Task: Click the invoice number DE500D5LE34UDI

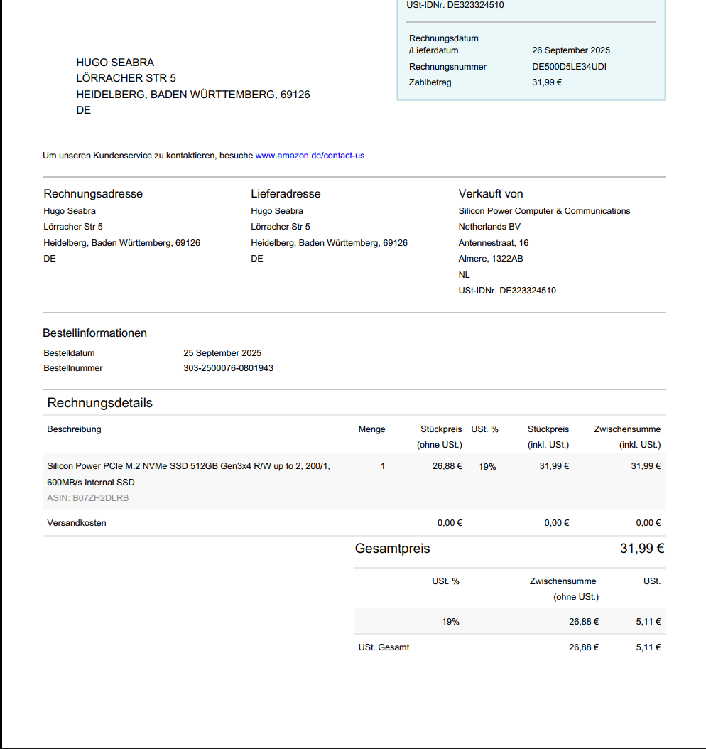Action: (569, 67)
